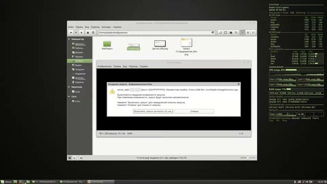Switch to compact view in the file manager
The height and width of the screenshot is (184, 327).
click(253, 33)
